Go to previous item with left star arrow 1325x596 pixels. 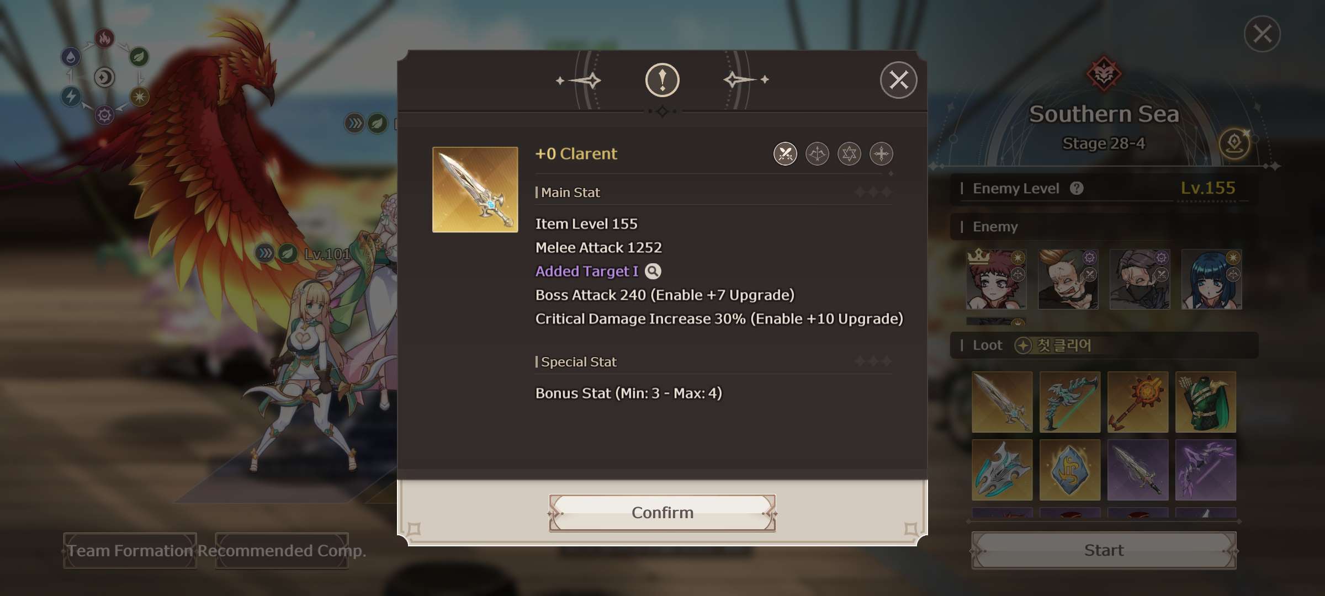click(580, 81)
